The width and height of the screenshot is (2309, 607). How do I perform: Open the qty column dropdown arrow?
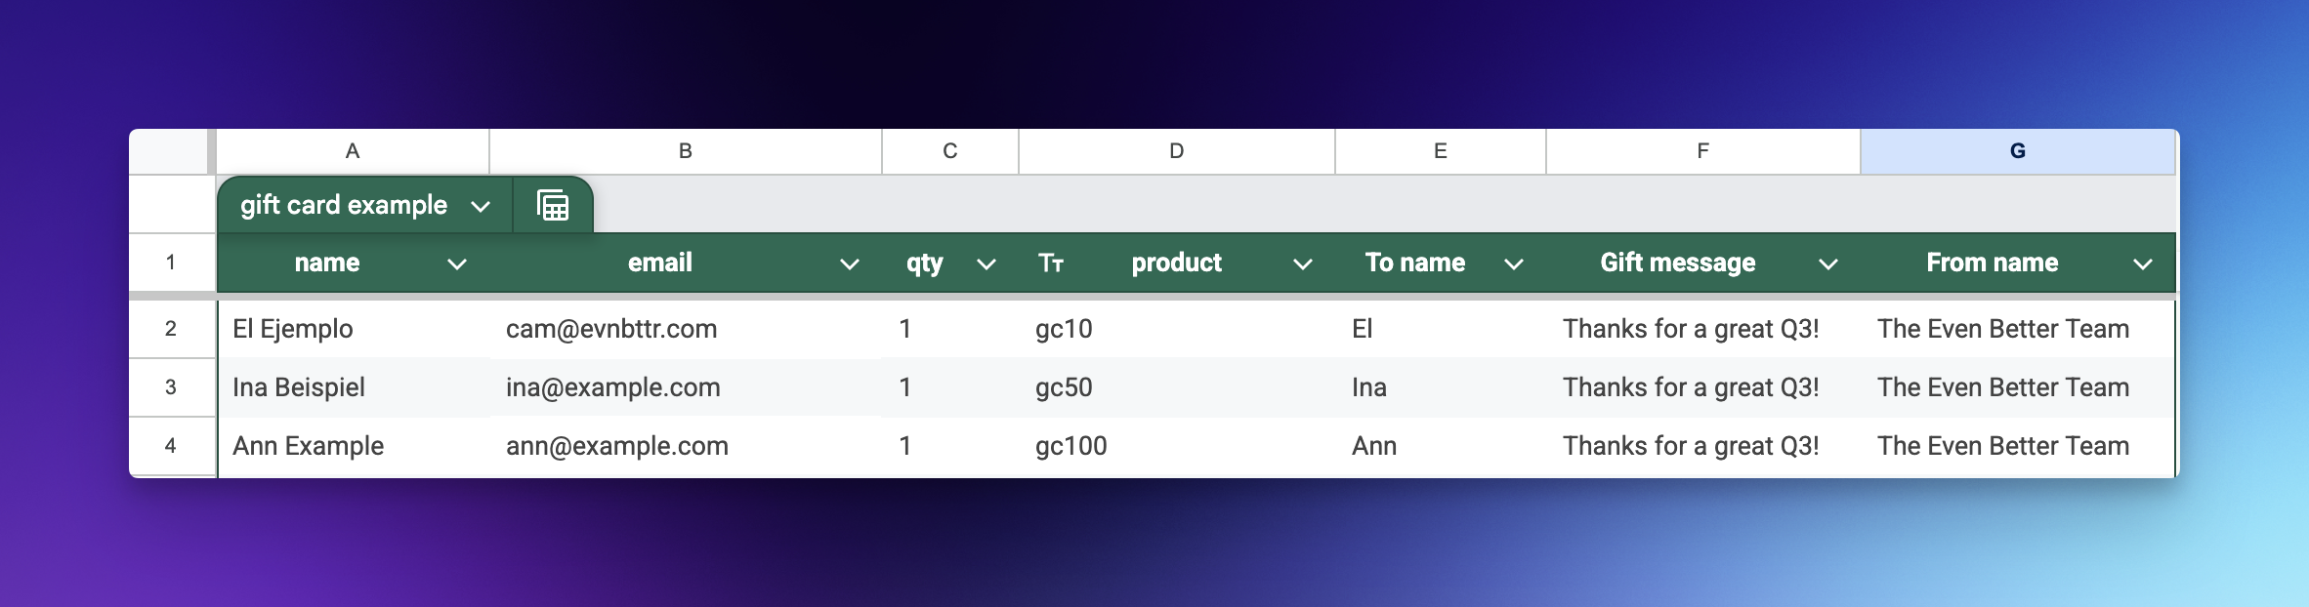click(x=986, y=263)
